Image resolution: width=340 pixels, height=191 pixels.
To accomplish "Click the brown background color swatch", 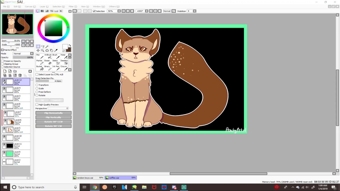I will (x=69, y=50).
